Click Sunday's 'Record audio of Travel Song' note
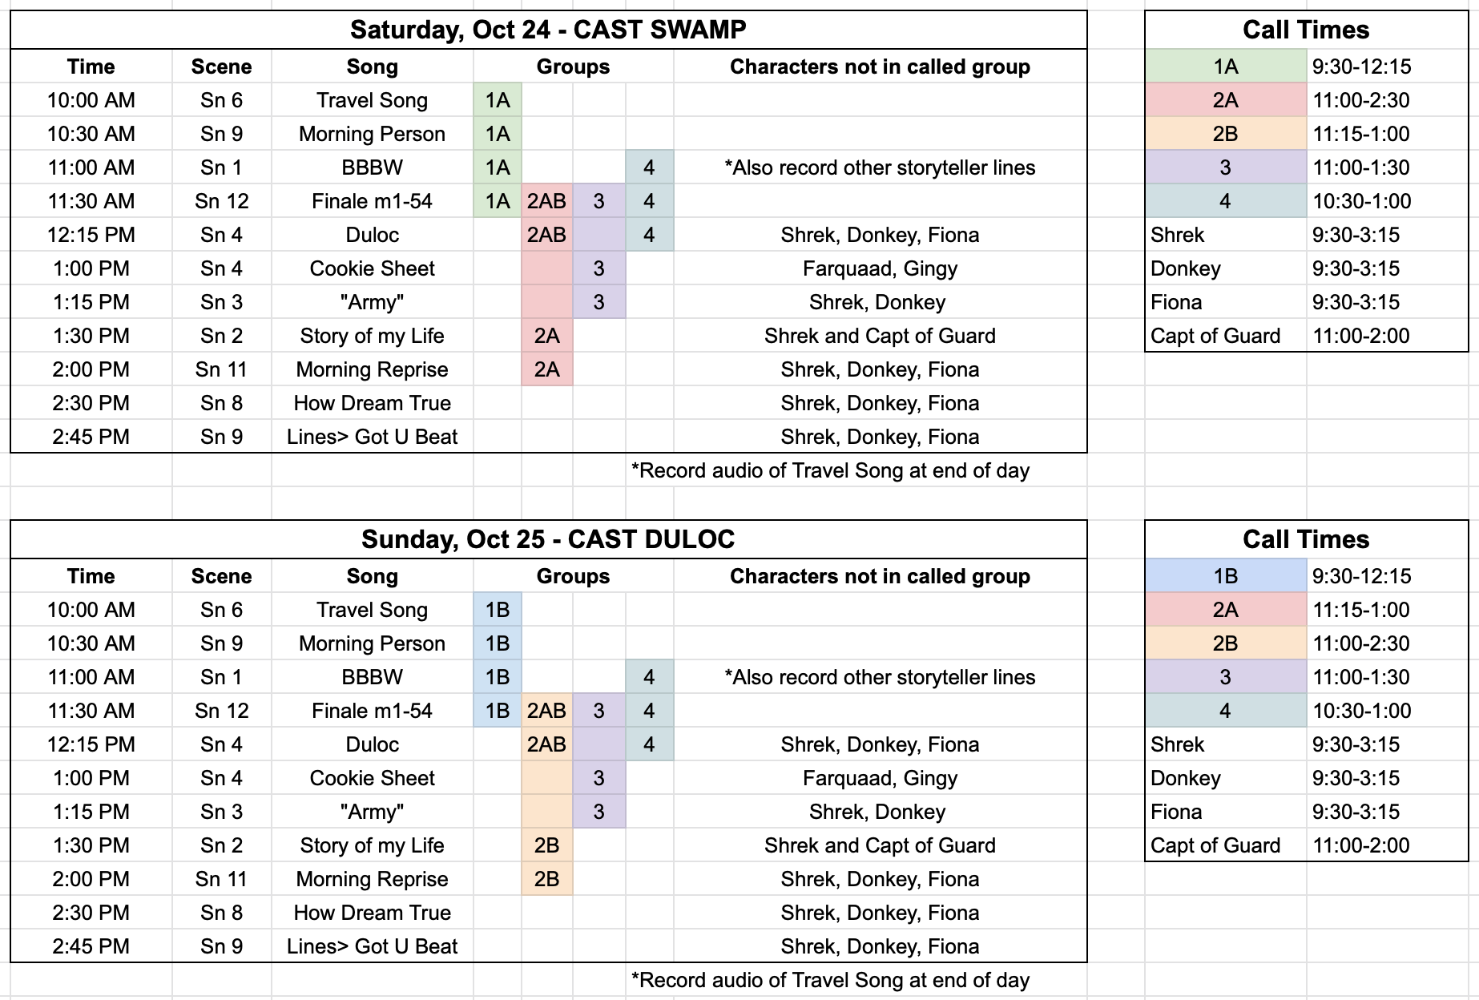The image size is (1479, 1000). click(830, 980)
